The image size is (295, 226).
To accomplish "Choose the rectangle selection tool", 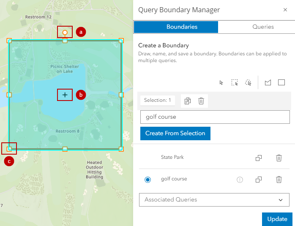I will coord(235,82).
